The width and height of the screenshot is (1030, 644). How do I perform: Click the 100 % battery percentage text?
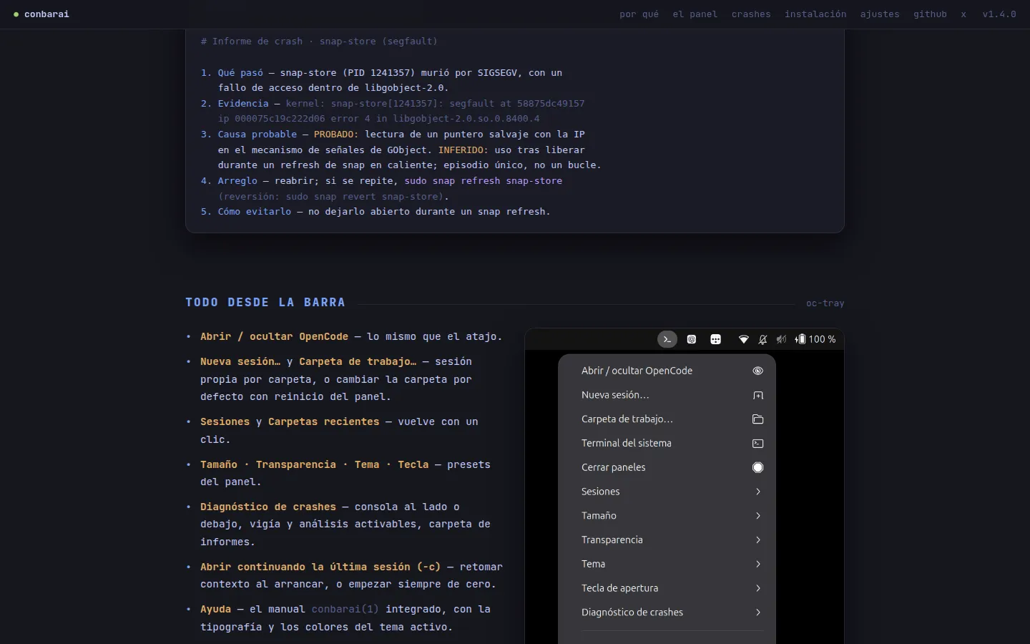coord(822,339)
